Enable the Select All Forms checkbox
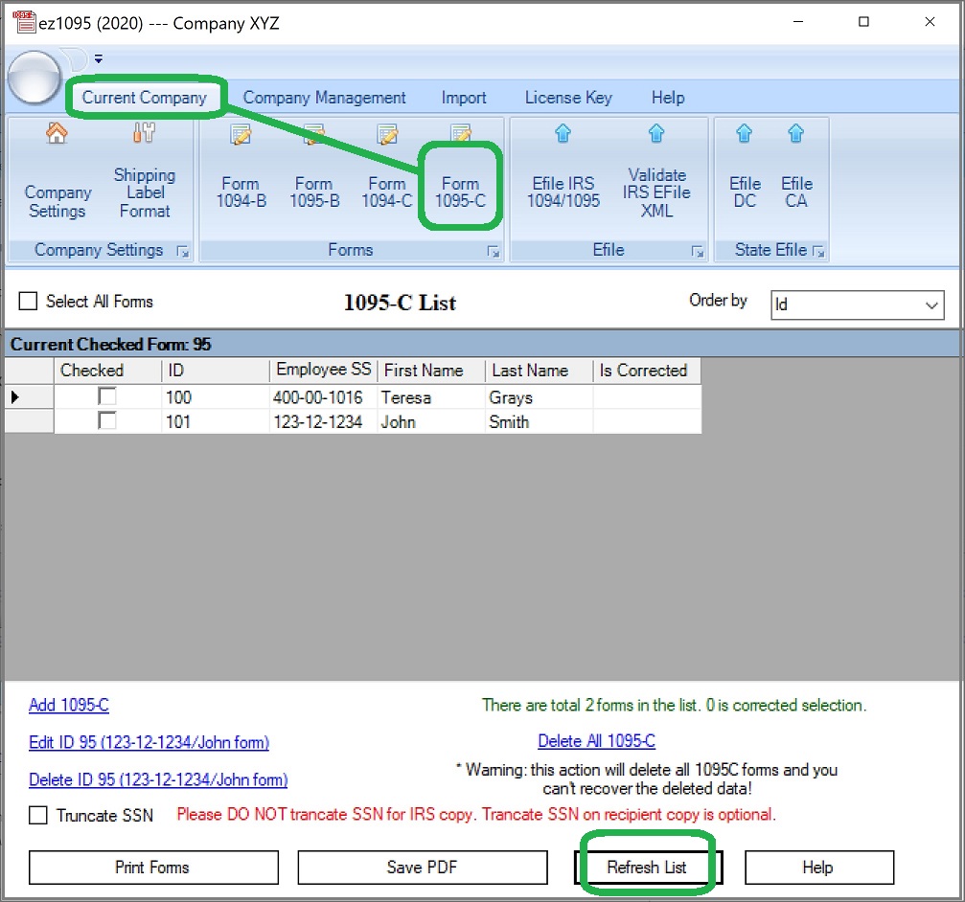The image size is (965, 902). click(28, 301)
